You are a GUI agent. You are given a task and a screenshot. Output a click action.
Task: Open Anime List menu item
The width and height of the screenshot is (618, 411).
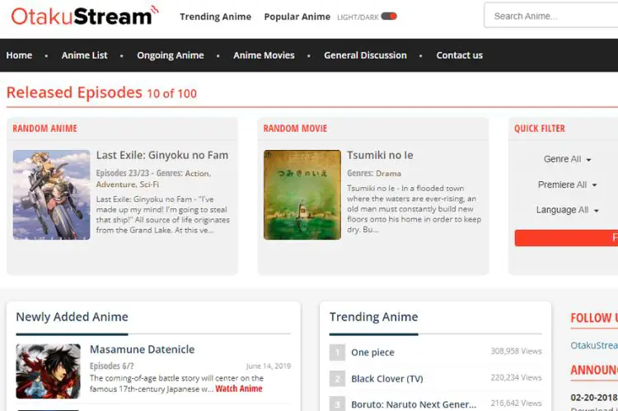click(84, 55)
